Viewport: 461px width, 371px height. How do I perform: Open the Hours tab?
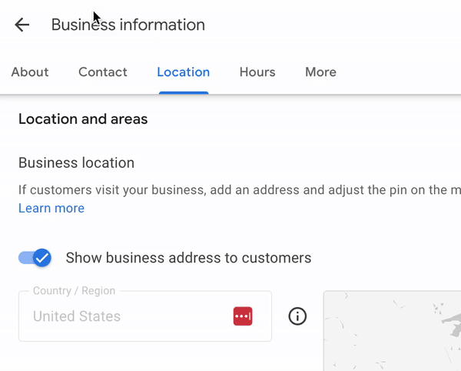pyautogui.click(x=257, y=72)
